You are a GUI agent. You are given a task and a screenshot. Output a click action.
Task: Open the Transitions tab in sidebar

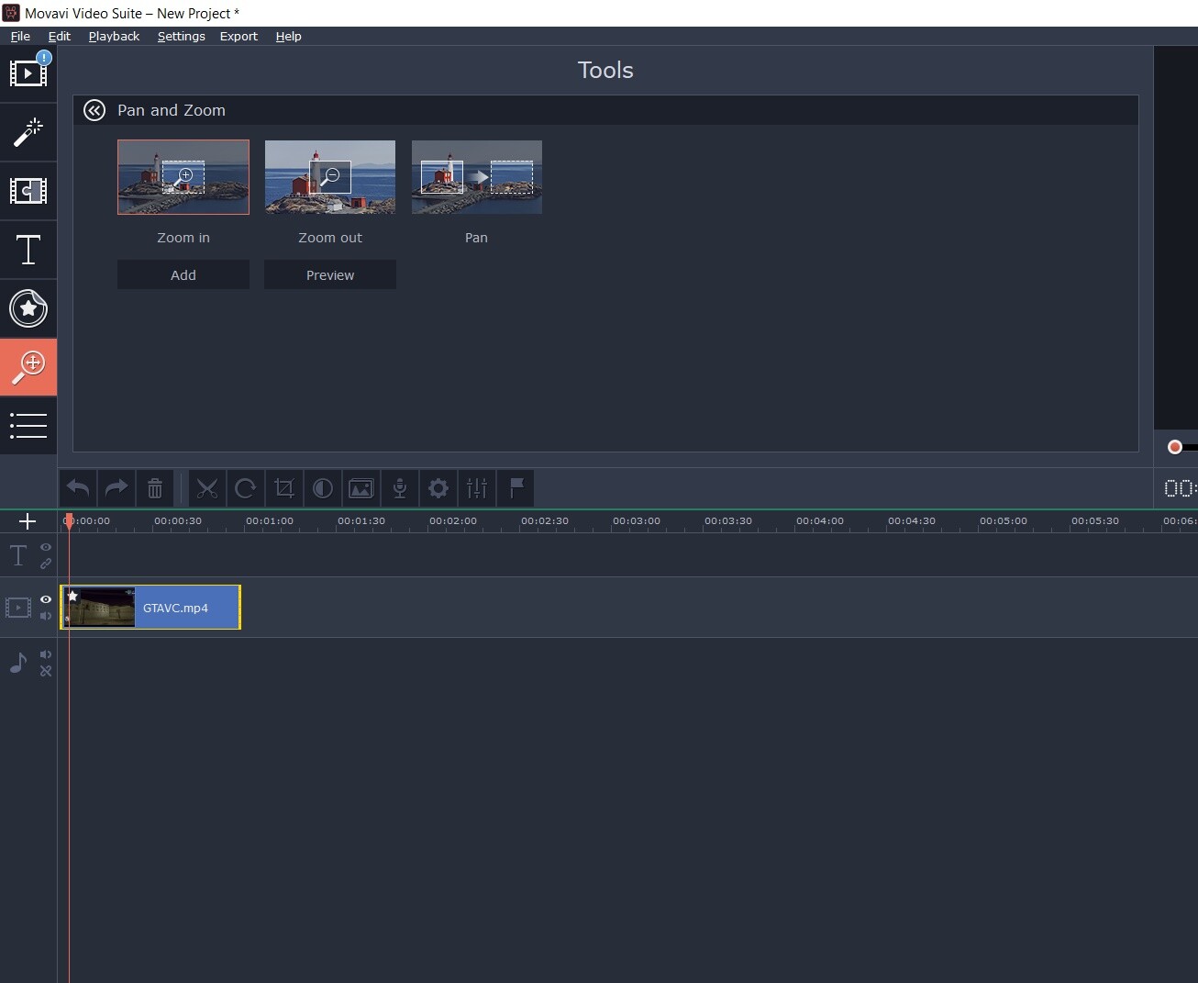pos(28,191)
